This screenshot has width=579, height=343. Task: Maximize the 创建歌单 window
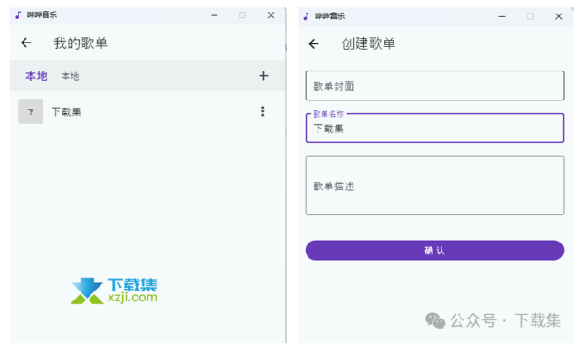(x=530, y=16)
